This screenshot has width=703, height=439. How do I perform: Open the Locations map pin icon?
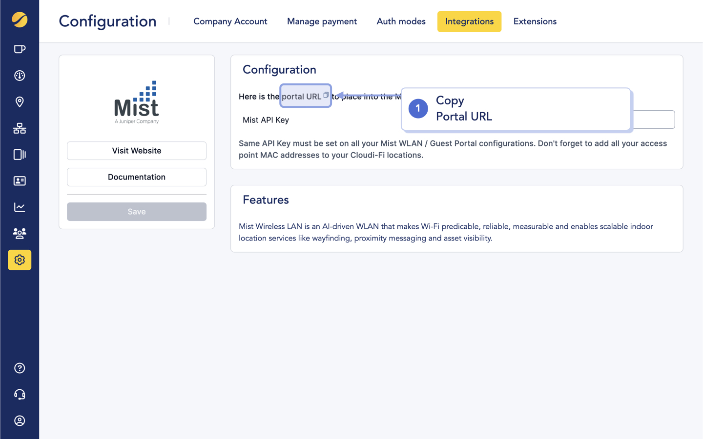point(20,101)
